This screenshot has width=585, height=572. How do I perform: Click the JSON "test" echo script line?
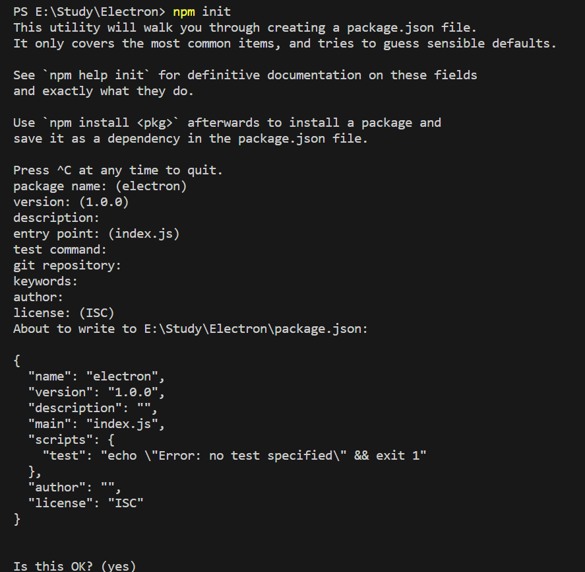click(234, 456)
